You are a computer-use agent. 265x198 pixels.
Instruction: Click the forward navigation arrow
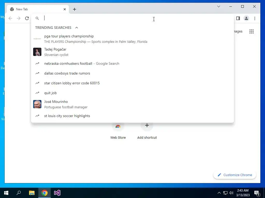click(19, 18)
